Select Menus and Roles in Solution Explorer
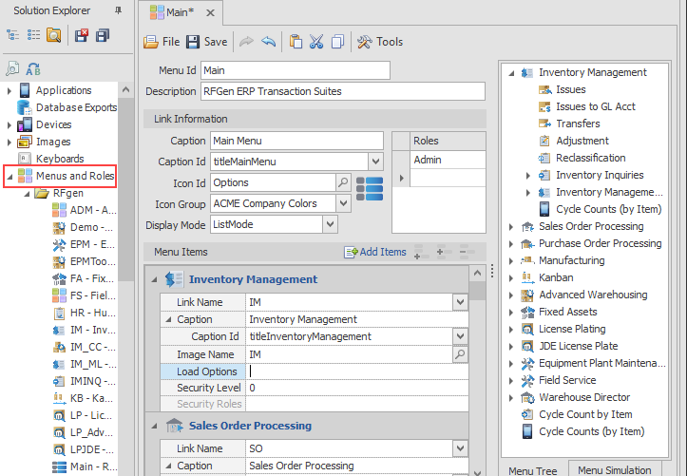This screenshot has width=687, height=476. point(74,176)
